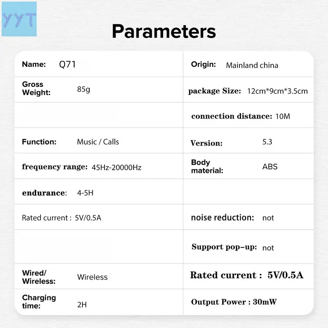
Task: Click the thin Rated current 5V/0.5A text
Action: click(61, 218)
